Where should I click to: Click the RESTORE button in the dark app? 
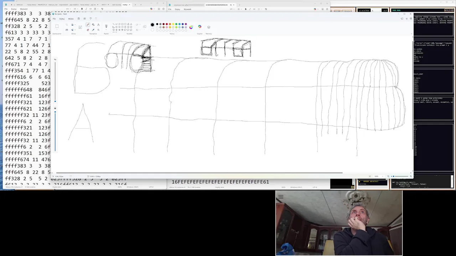point(337,11)
